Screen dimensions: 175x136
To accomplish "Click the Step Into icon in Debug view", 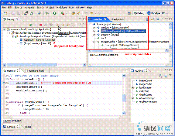I will click(x=57, y=25).
